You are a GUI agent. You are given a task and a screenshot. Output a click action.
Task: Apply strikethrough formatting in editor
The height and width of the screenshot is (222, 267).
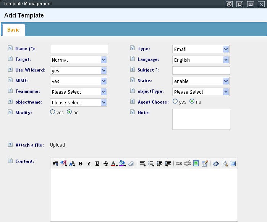[x=106, y=164]
